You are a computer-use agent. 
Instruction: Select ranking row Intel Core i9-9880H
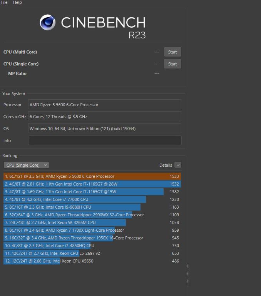[92, 207]
